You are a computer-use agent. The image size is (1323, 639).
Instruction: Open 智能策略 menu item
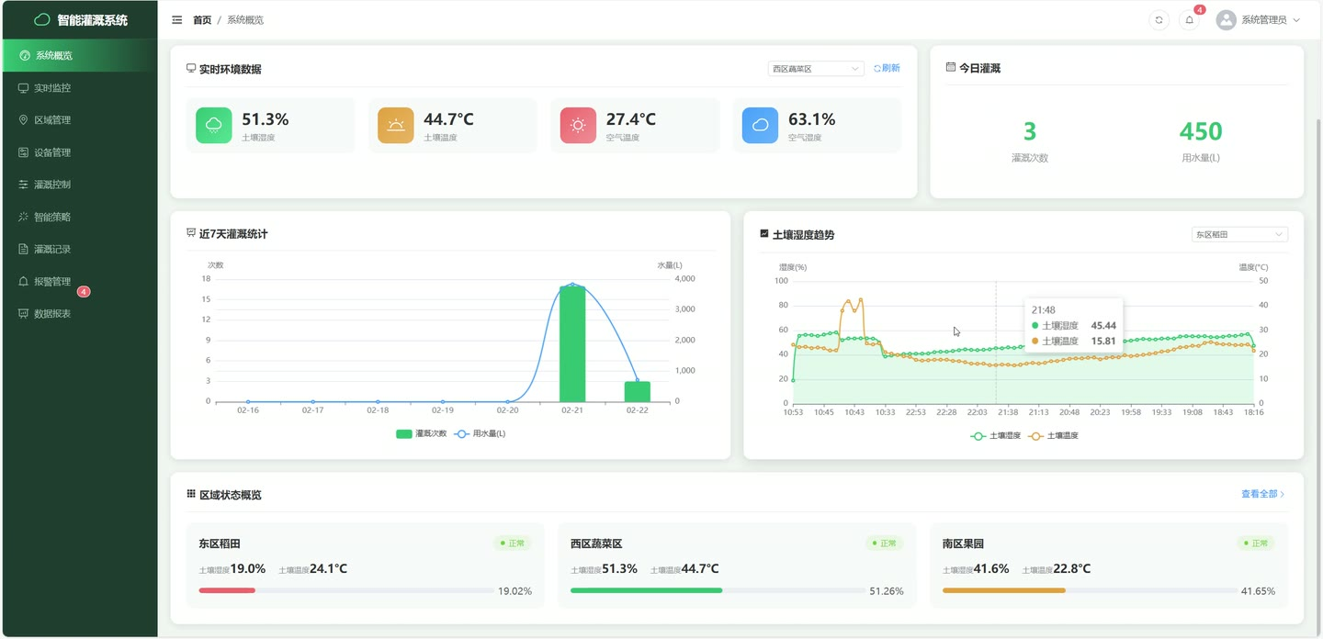79,217
